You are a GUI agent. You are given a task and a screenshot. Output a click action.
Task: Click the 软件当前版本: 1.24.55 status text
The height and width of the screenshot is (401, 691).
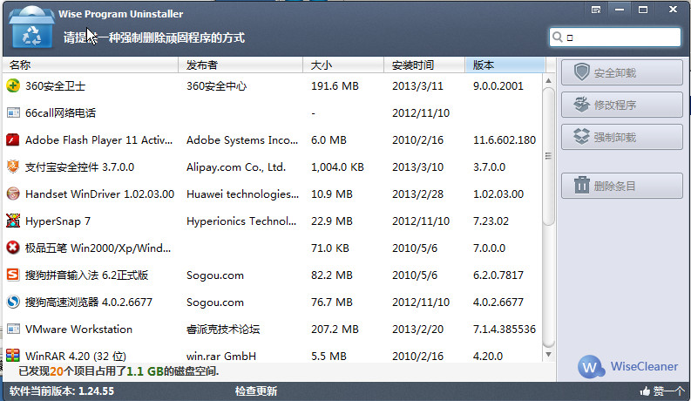pyautogui.click(x=62, y=391)
